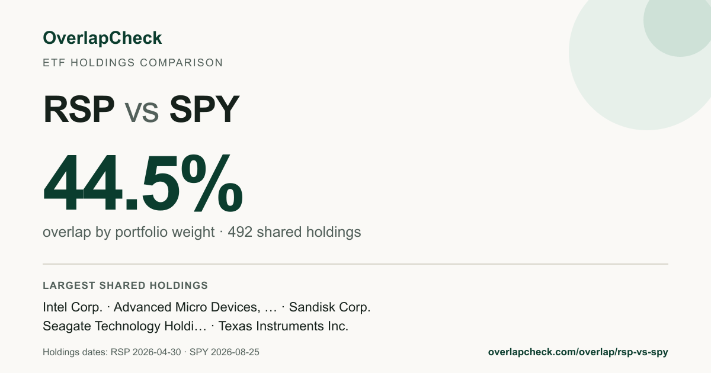Select the RSP ticker in the heading

[x=79, y=110]
